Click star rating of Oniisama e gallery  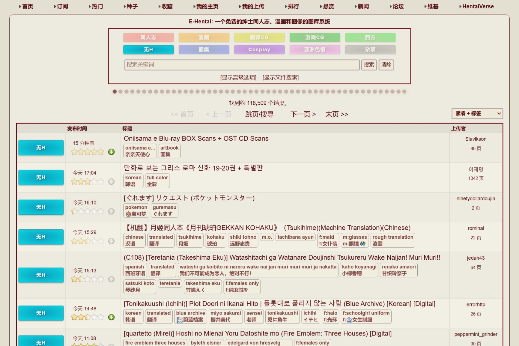coord(88,152)
